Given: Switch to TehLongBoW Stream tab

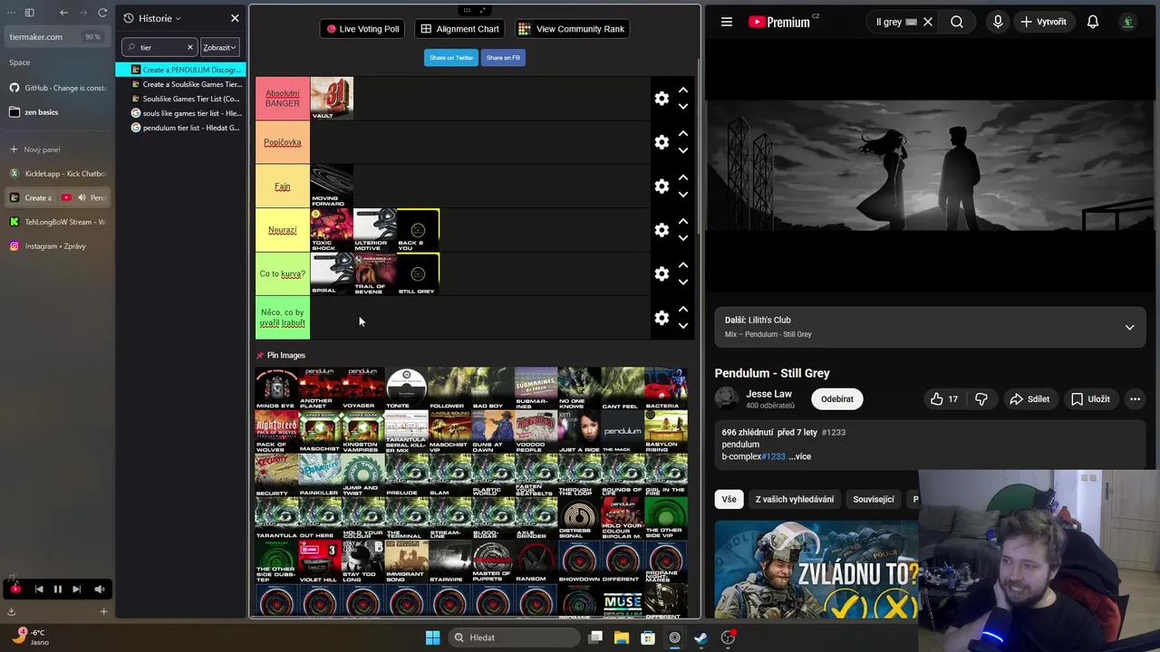Looking at the screenshot, I should point(57,222).
